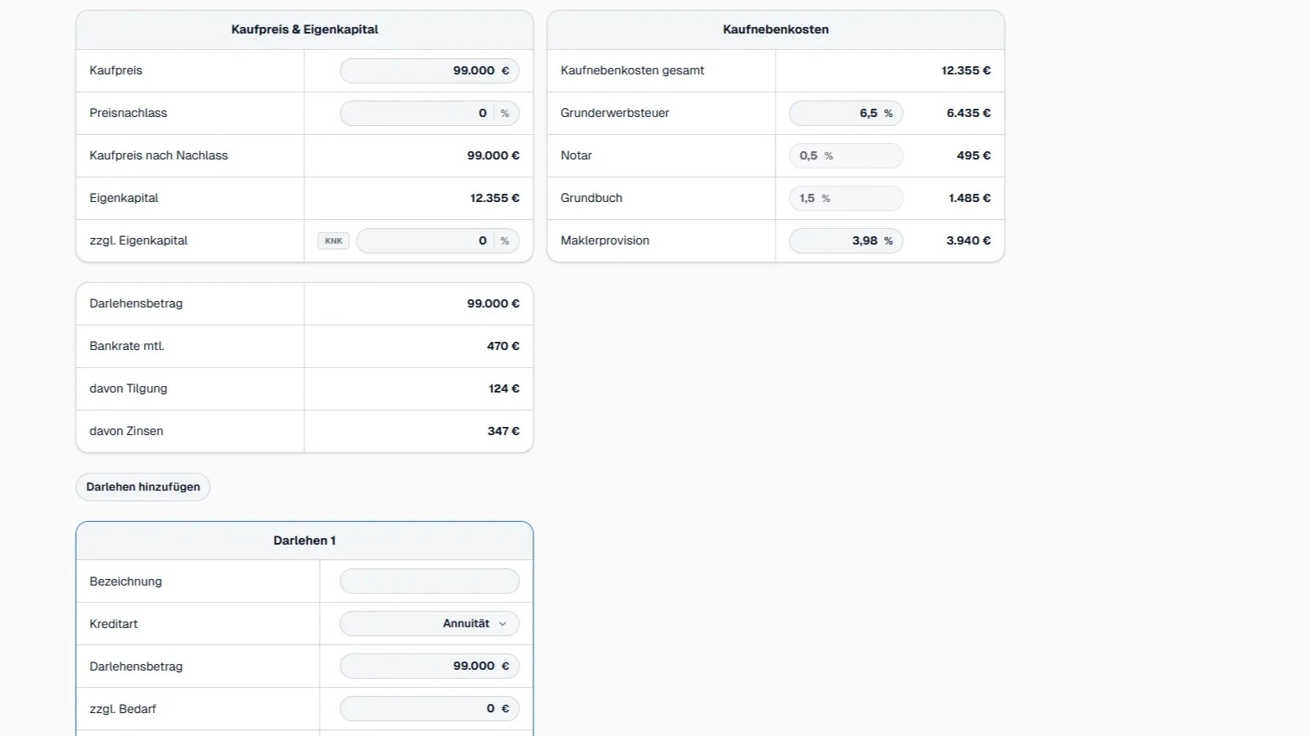
Task: Select the summary Darlehensbetrag value 99.000 €
Action: (x=493, y=303)
